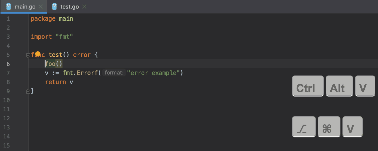Click the Go gopher icon on main.go tab

[x=9, y=7]
